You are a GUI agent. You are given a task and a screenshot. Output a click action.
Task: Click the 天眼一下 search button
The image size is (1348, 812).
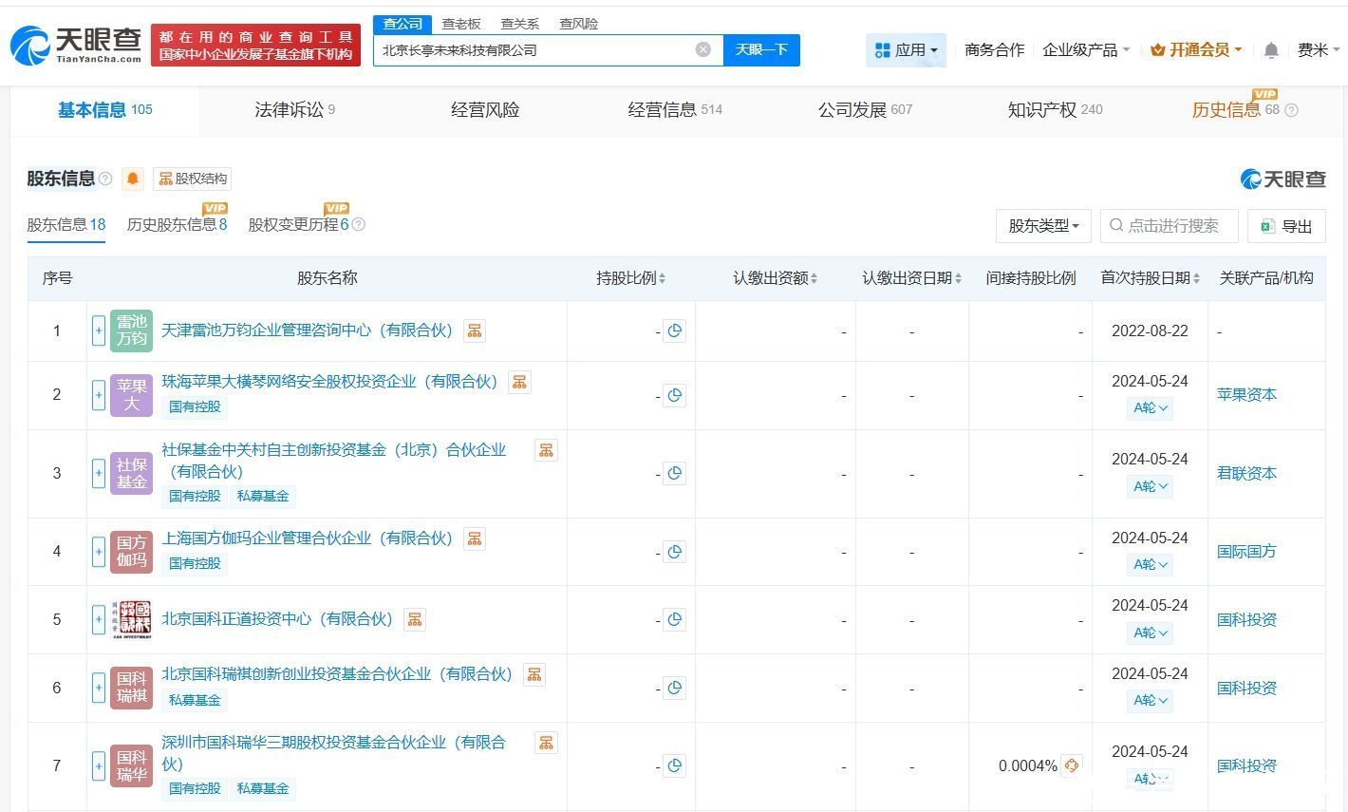click(x=761, y=50)
